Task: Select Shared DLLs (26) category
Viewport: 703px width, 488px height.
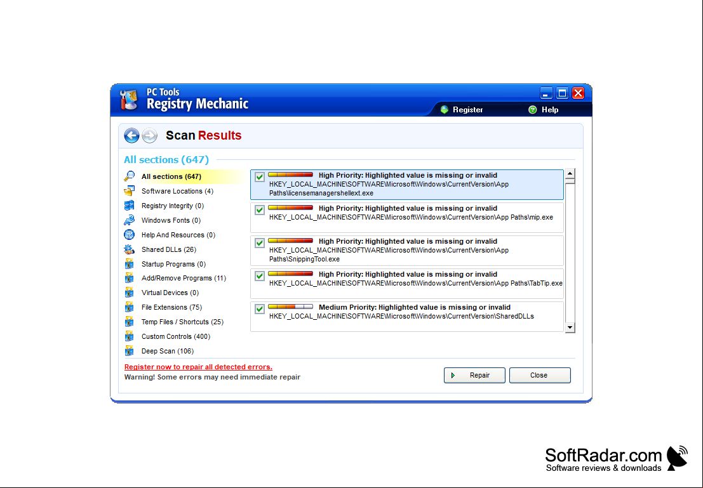Action: pos(169,249)
